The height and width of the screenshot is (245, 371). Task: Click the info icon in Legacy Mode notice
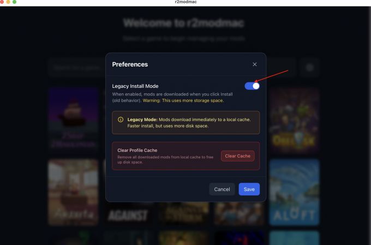click(x=121, y=119)
